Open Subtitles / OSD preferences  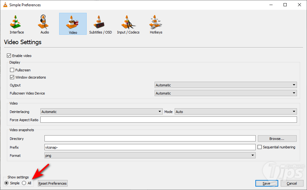tap(100, 24)
